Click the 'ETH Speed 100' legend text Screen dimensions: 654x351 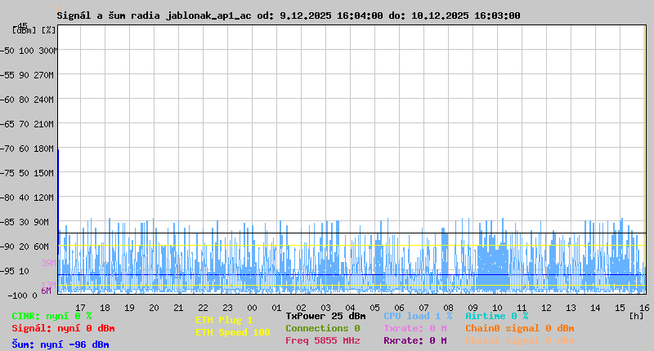coord(233,332)
